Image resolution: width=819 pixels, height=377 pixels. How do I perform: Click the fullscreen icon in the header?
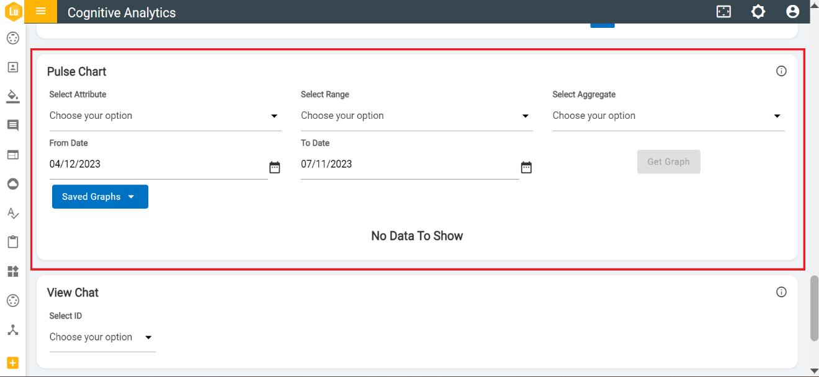(x=723, y=12)
